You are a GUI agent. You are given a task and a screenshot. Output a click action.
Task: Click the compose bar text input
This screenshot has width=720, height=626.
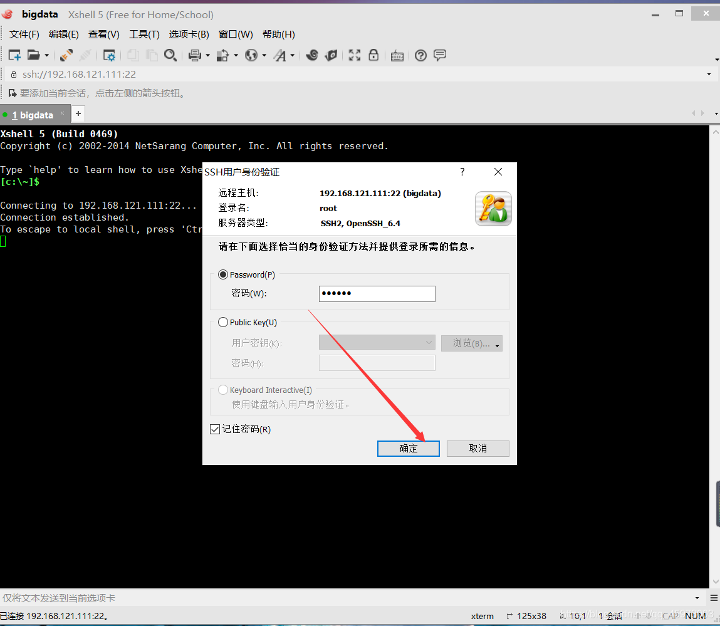(x=347, y=598)
